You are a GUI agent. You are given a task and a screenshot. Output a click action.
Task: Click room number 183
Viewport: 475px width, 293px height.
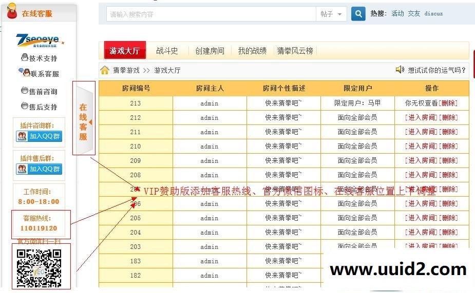pyautogui.click(x=136, y=261)
